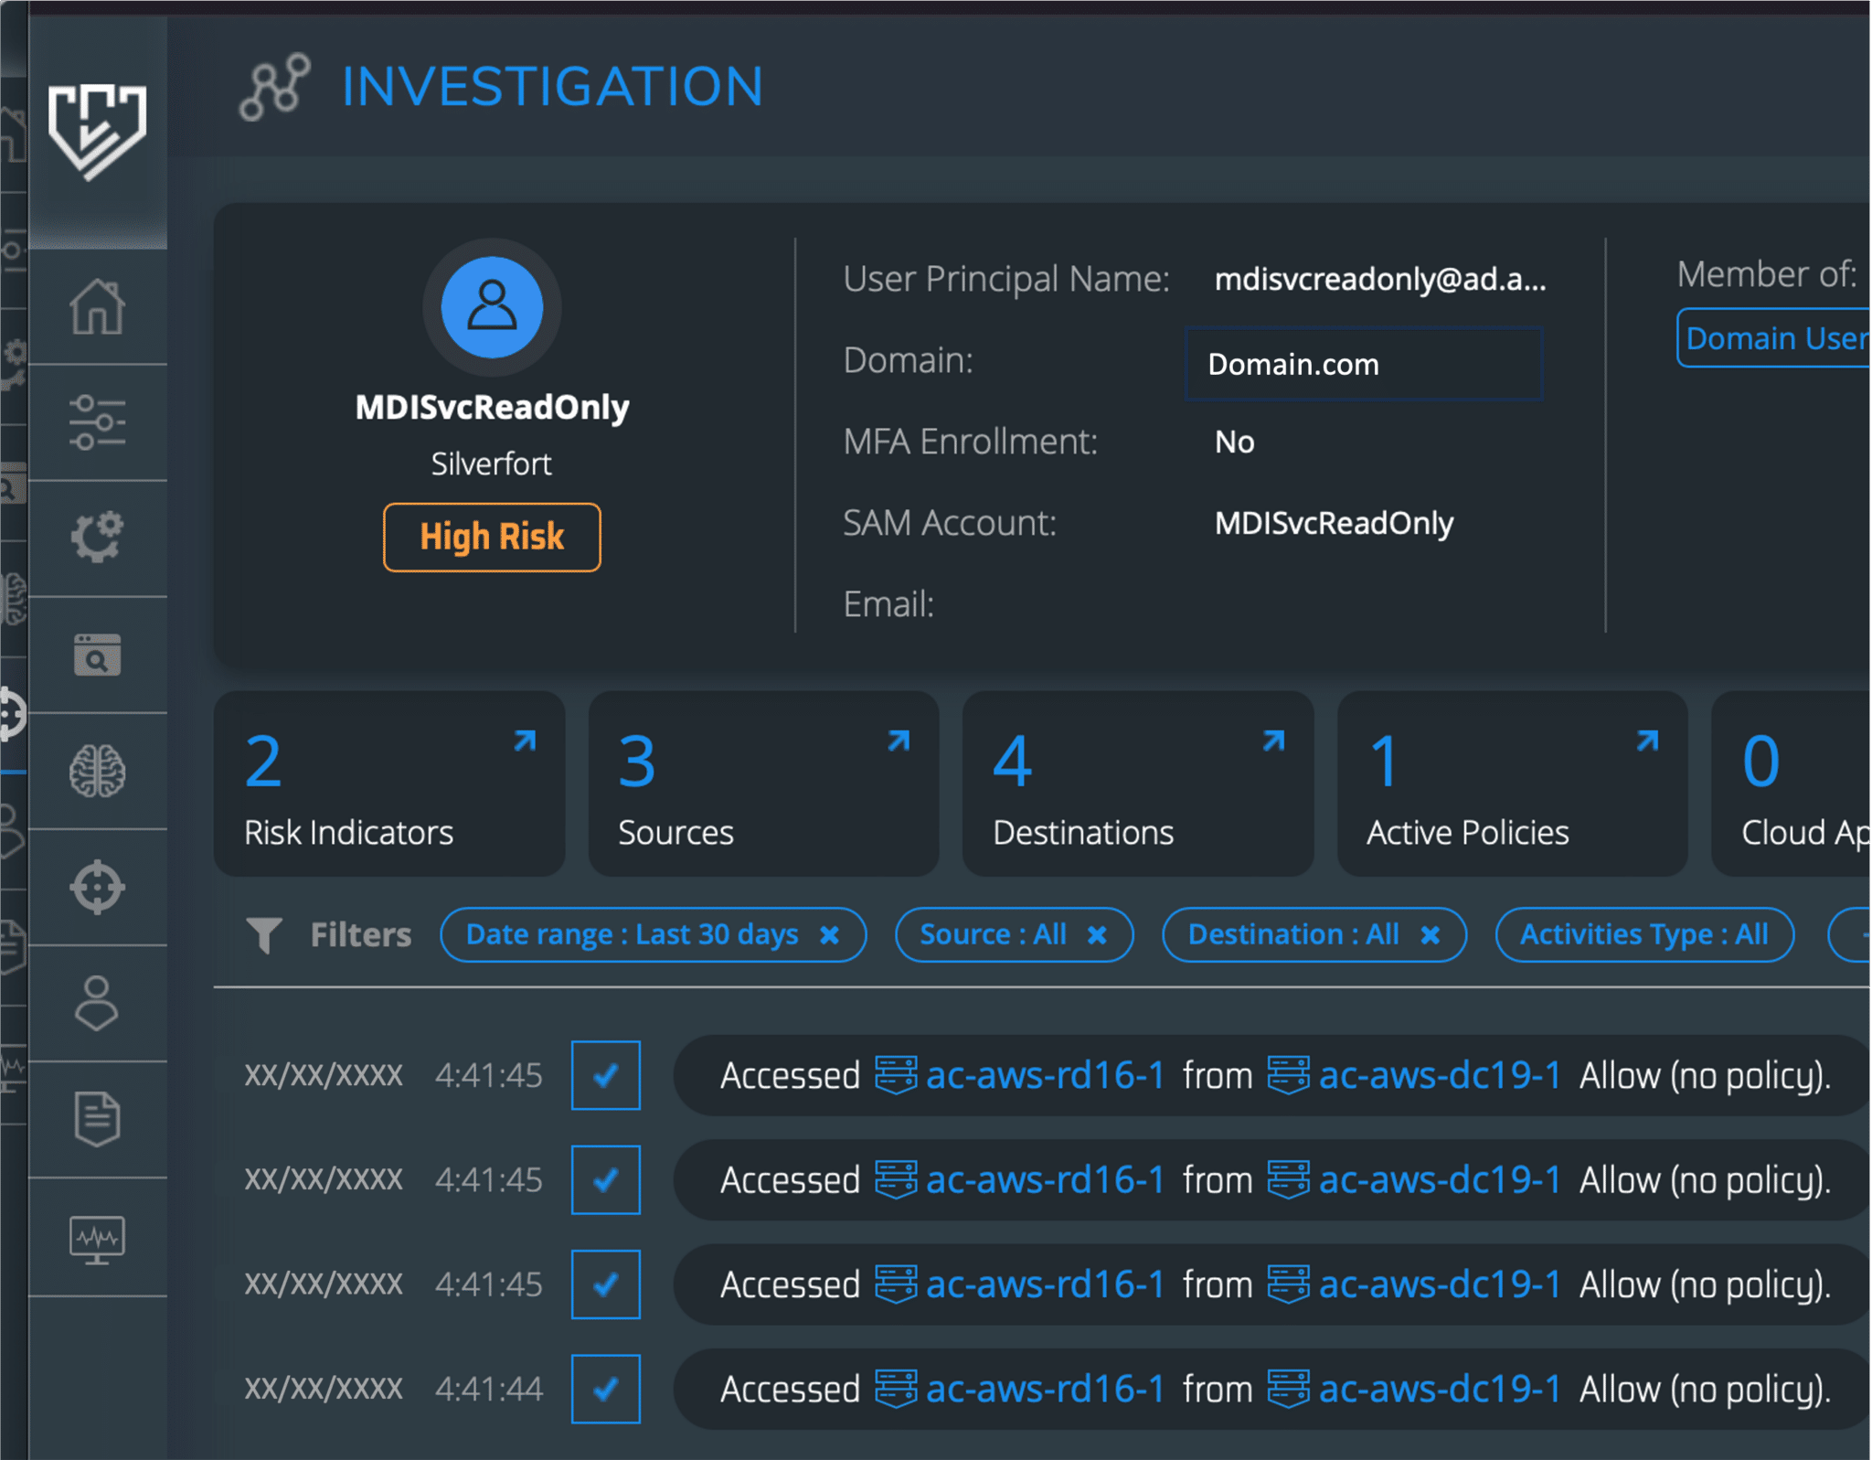Click the ac-aws-dc19-1 source link
The width and height of the screenshot is (1872, 1460).
pyautogui.click(x=1438, y=1075)
